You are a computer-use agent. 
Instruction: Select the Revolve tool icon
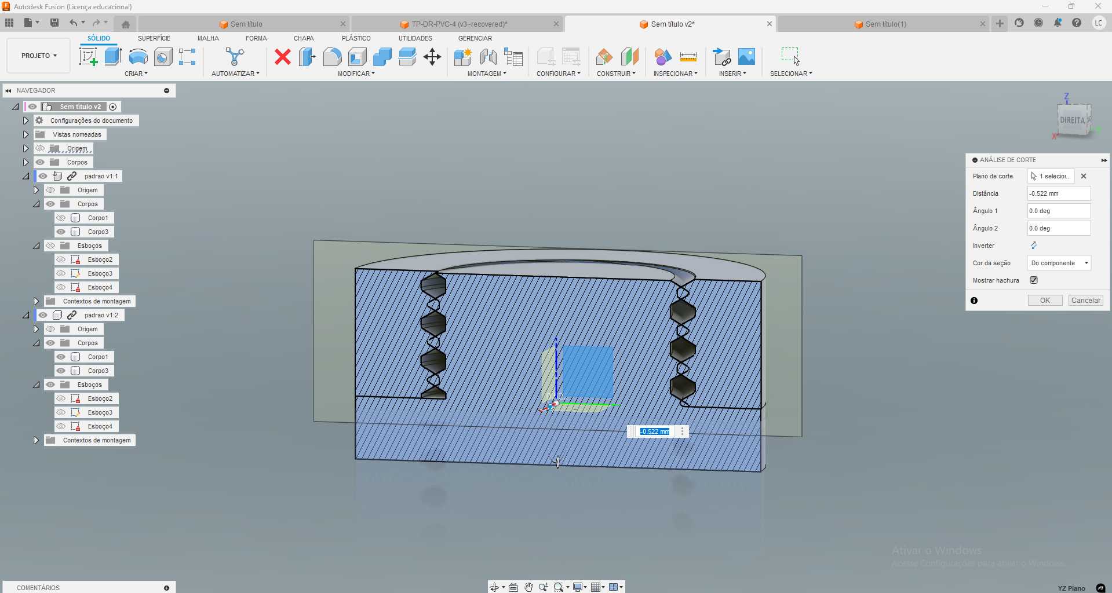click(x=138, y=57)
